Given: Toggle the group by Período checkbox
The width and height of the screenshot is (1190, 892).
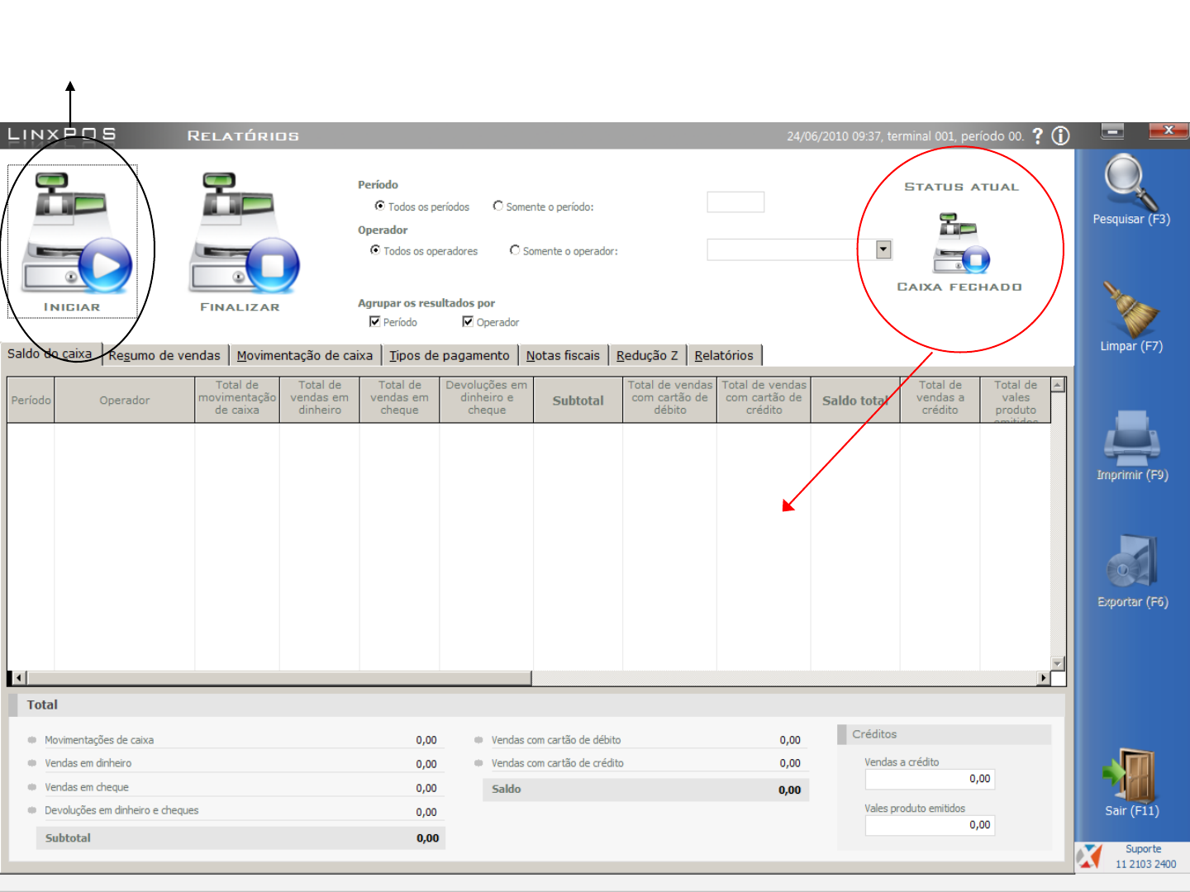Looking at the screenshot, I should (x=374, y=321).
